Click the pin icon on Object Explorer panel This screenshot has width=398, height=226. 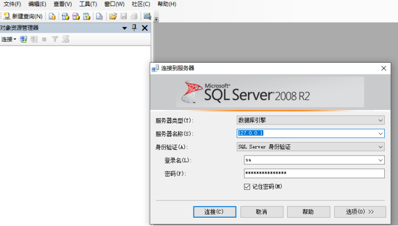click(134, 28)
